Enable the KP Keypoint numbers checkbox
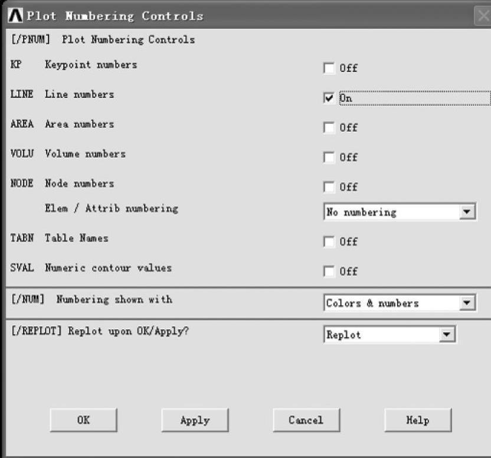 (x=329, y=68)
